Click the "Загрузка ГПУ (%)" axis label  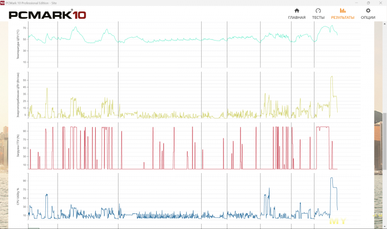(18, 146)
